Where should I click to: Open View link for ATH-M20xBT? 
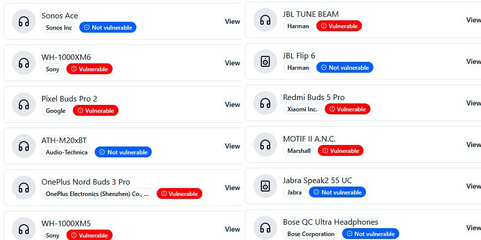(x=232, y=146)
